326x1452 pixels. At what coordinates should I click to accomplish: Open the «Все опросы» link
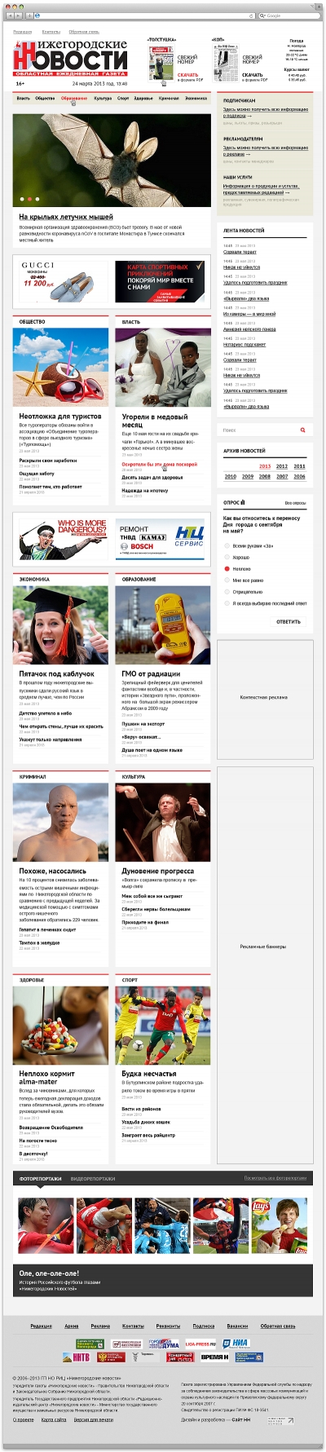tap(295, 503)
